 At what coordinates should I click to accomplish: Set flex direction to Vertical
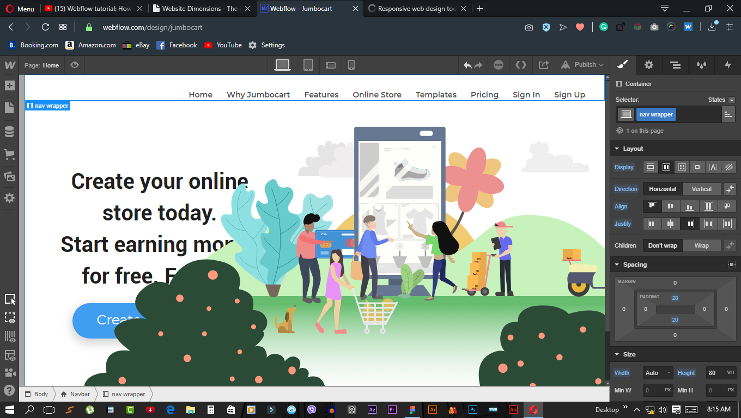coord(702,189)
